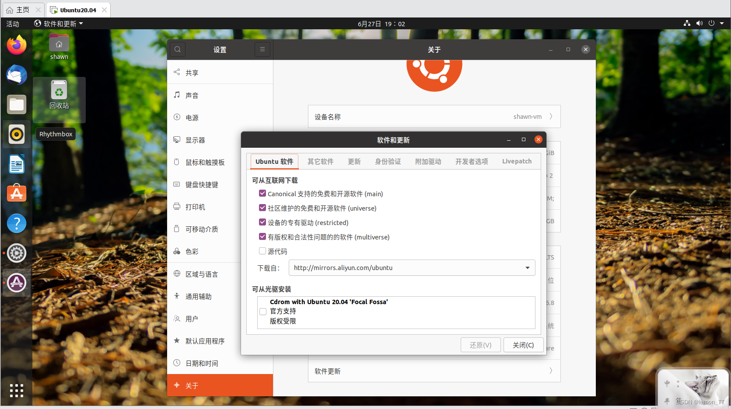The image size is (731, 409).
Task: Click the 关闭(C) close button
Action: pos(523,345)
